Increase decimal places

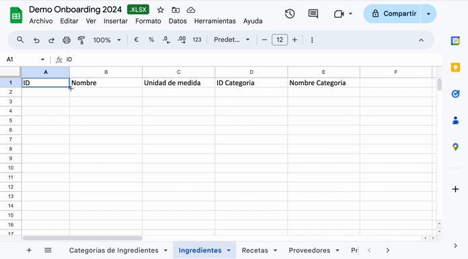(x=182, y=40)
